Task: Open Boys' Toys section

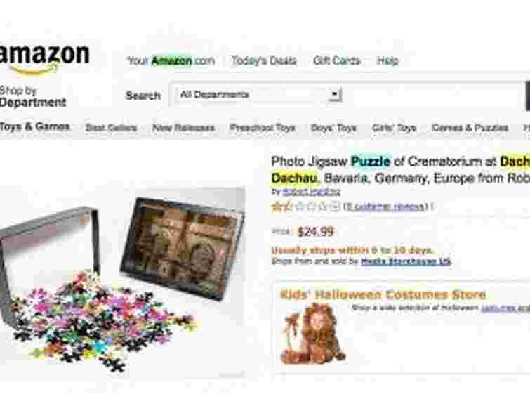Action: coord(333,128)
